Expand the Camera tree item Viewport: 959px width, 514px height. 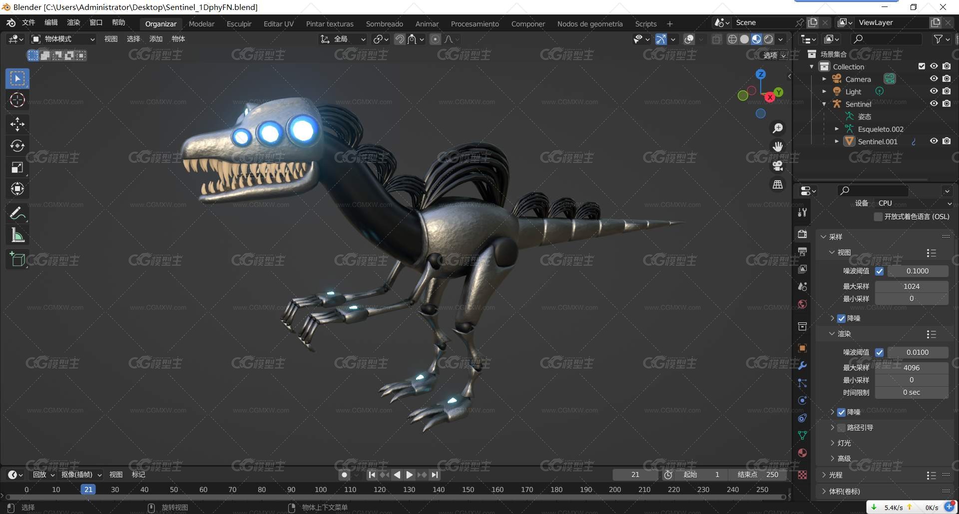[824, 79]
